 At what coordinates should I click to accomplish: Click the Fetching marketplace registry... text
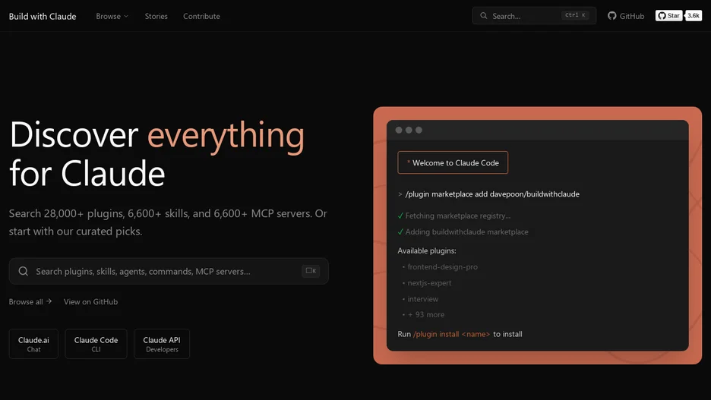pyautogui.click(x=458, y=216)
